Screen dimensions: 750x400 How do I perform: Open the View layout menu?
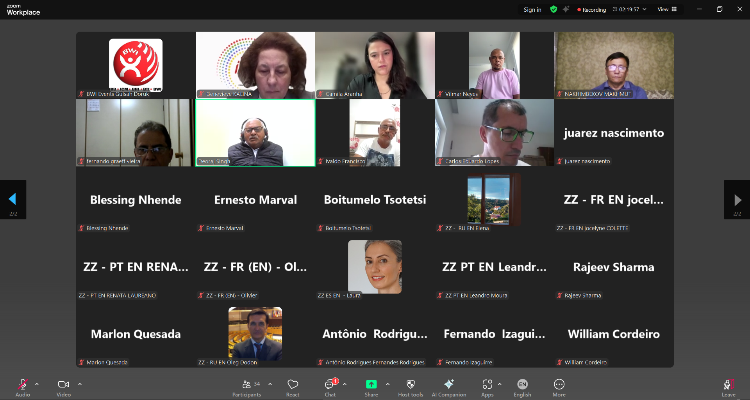click(x=667, y=9)
